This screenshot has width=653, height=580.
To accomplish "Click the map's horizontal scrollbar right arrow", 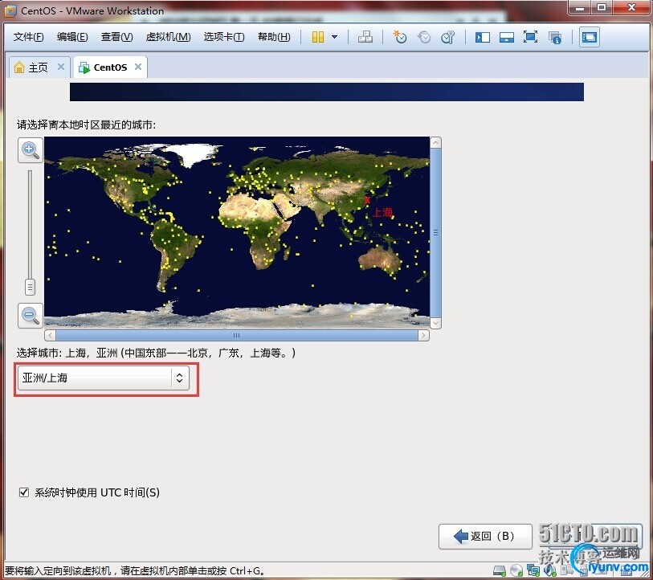I will click(x=423, y=336).
